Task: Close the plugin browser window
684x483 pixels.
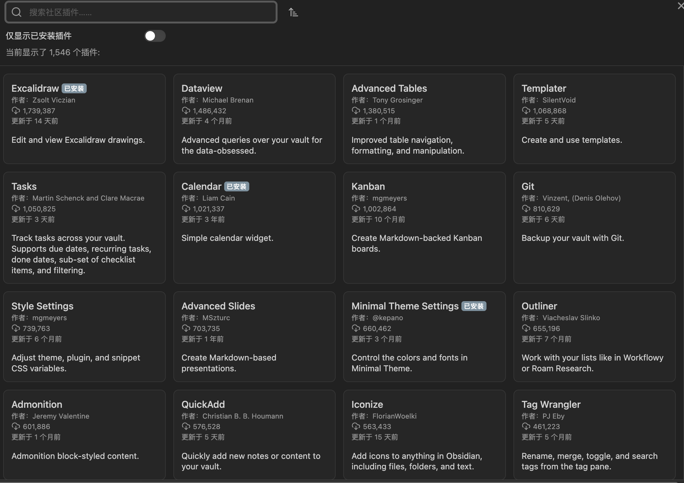Action: pyautogui.click(x=680, y=6)
